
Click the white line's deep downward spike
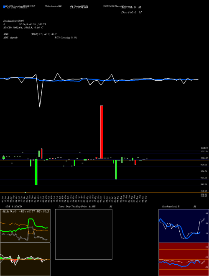coord(40,107)
